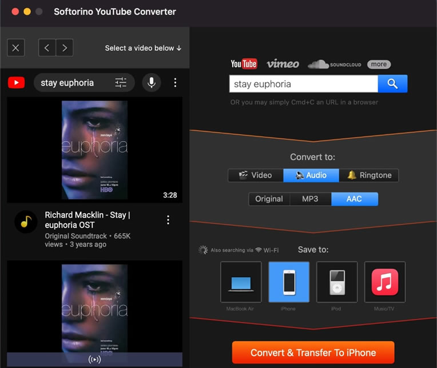The image size is (437, 368).
Task: Save to iPod device
Action: [337, 282]
